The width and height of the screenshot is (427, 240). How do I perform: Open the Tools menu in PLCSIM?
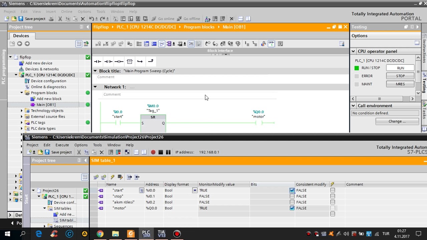[97, 145]
